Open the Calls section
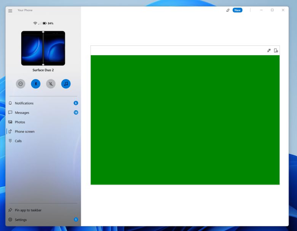Screen dimensions: 297x231 18,141
